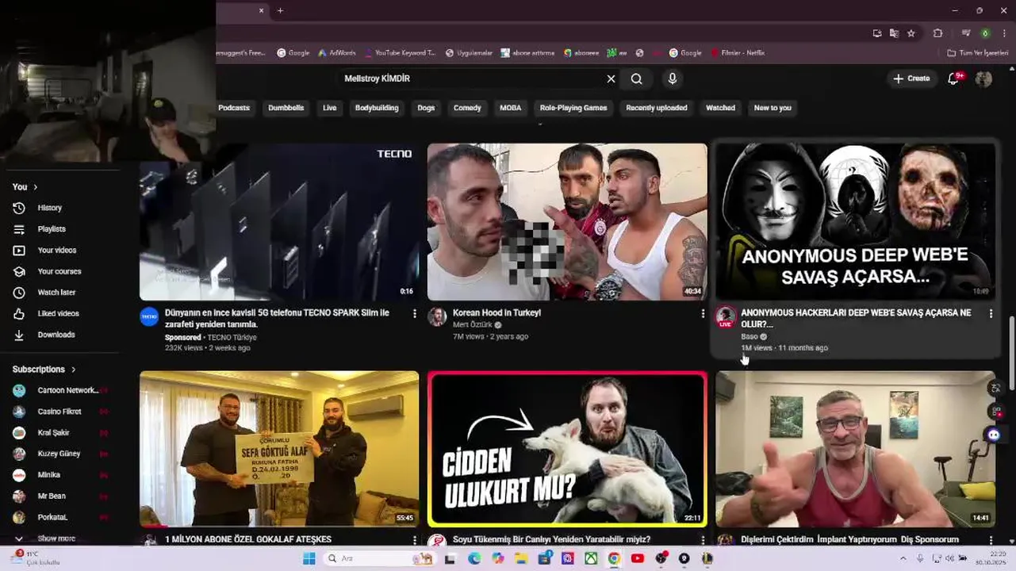Open options for 1 Milyon Abone video
Screen dimensions: 1016x571
pos(414,540)
